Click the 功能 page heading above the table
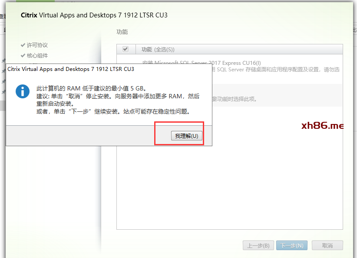Viewport: 357px width, 258px height. pyautogui.click(x=122, y=32)
